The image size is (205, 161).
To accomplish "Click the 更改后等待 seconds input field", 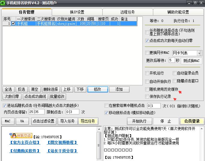I will tap(171, 60).
